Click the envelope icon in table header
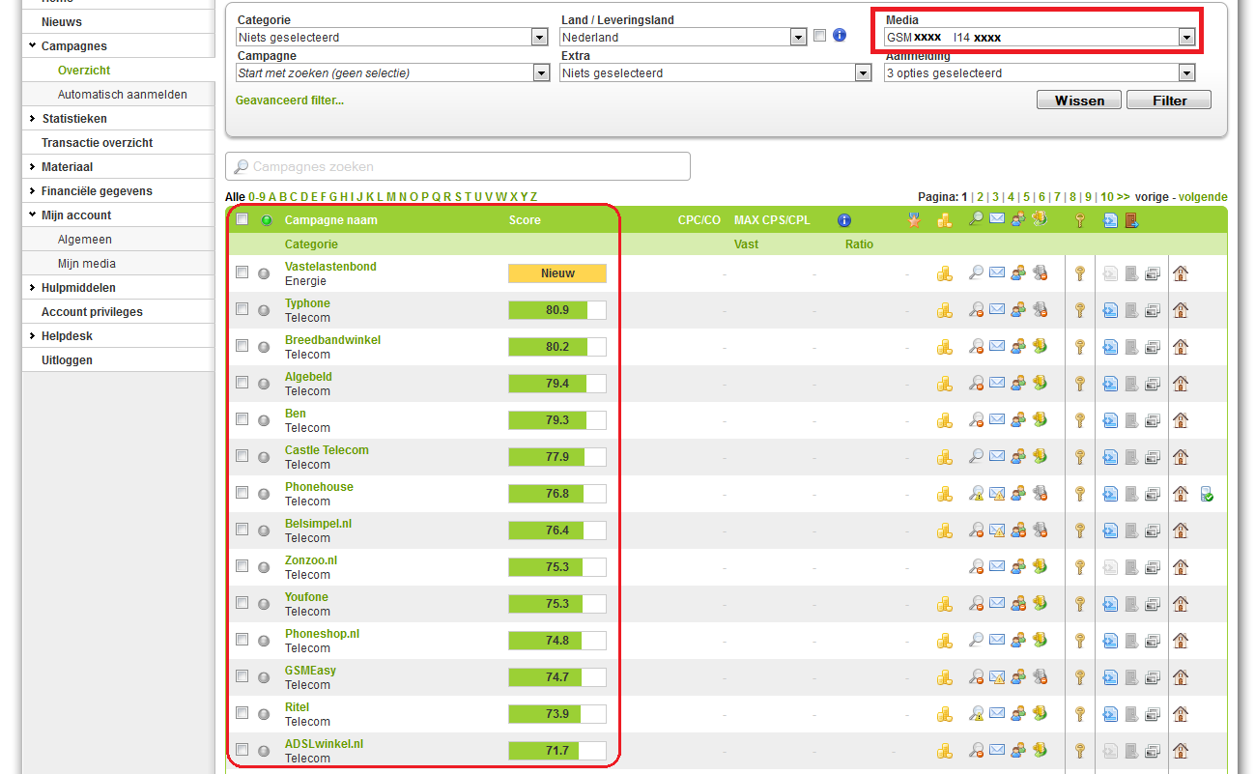 click(x=997, y=220)
